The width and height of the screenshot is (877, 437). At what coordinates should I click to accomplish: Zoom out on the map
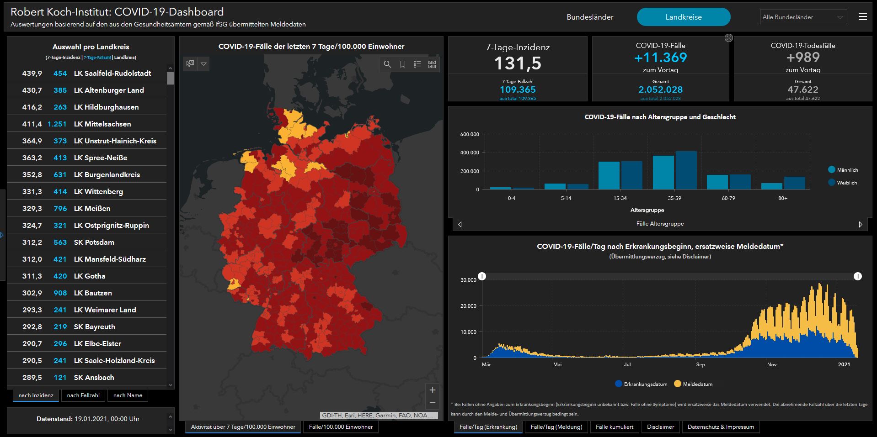click(x=432, y=403)
